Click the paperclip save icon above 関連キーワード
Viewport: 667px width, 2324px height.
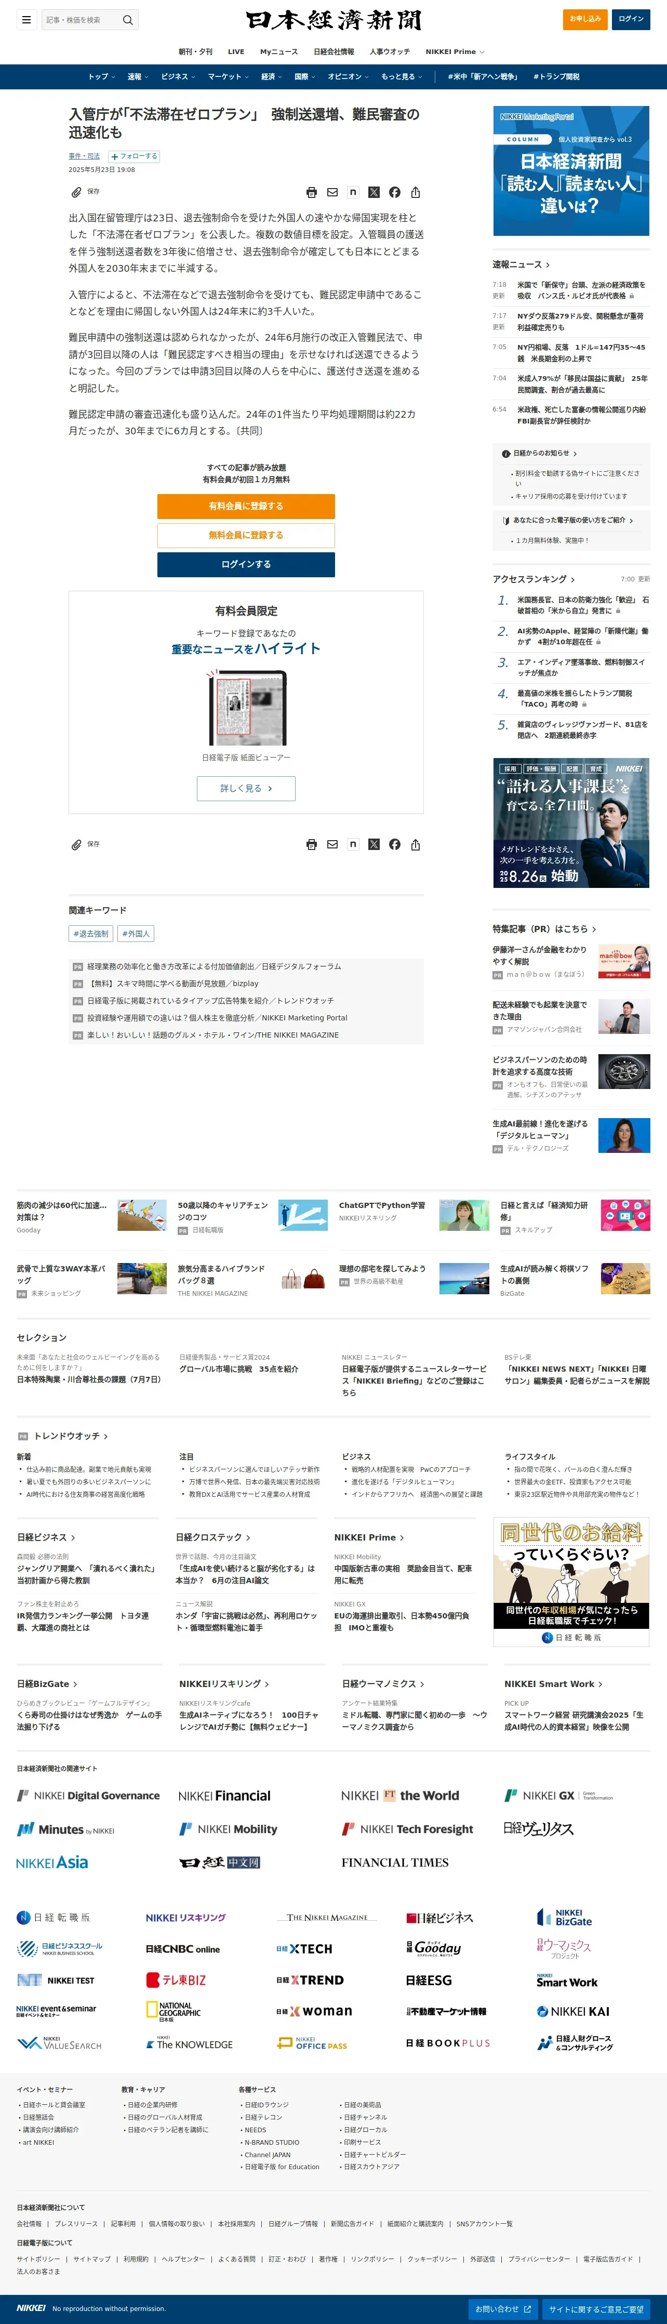click(77, 844)
